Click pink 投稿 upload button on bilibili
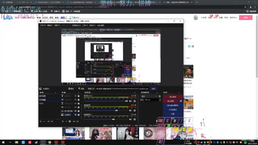The image size is (258, 145). (246, 17)
